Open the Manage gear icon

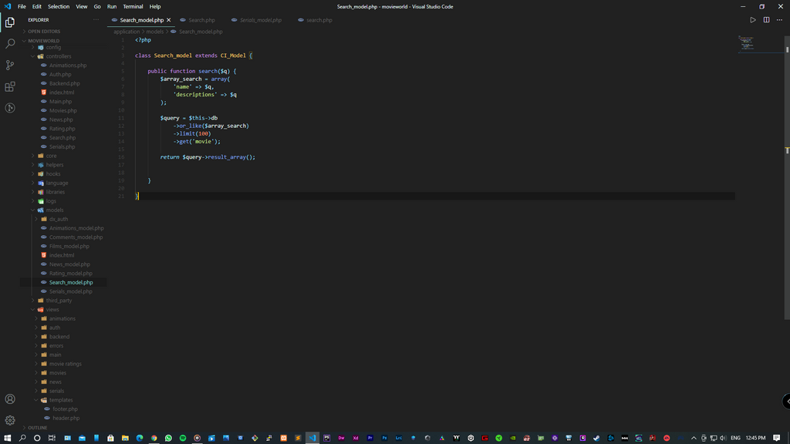[x=9, y=420]
